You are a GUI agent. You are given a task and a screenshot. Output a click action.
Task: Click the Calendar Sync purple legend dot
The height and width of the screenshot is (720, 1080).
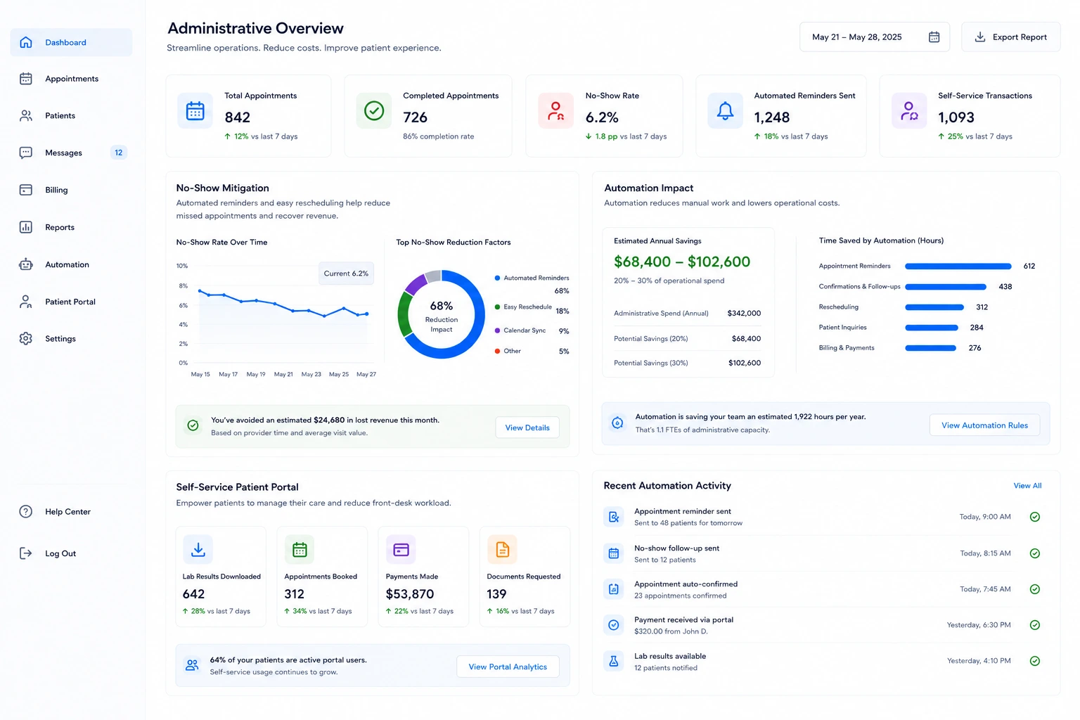tap(497, 330)
